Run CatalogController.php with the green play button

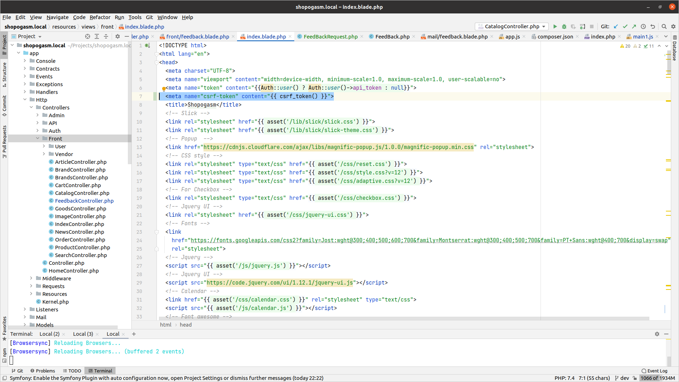click(x=555, y=26)
